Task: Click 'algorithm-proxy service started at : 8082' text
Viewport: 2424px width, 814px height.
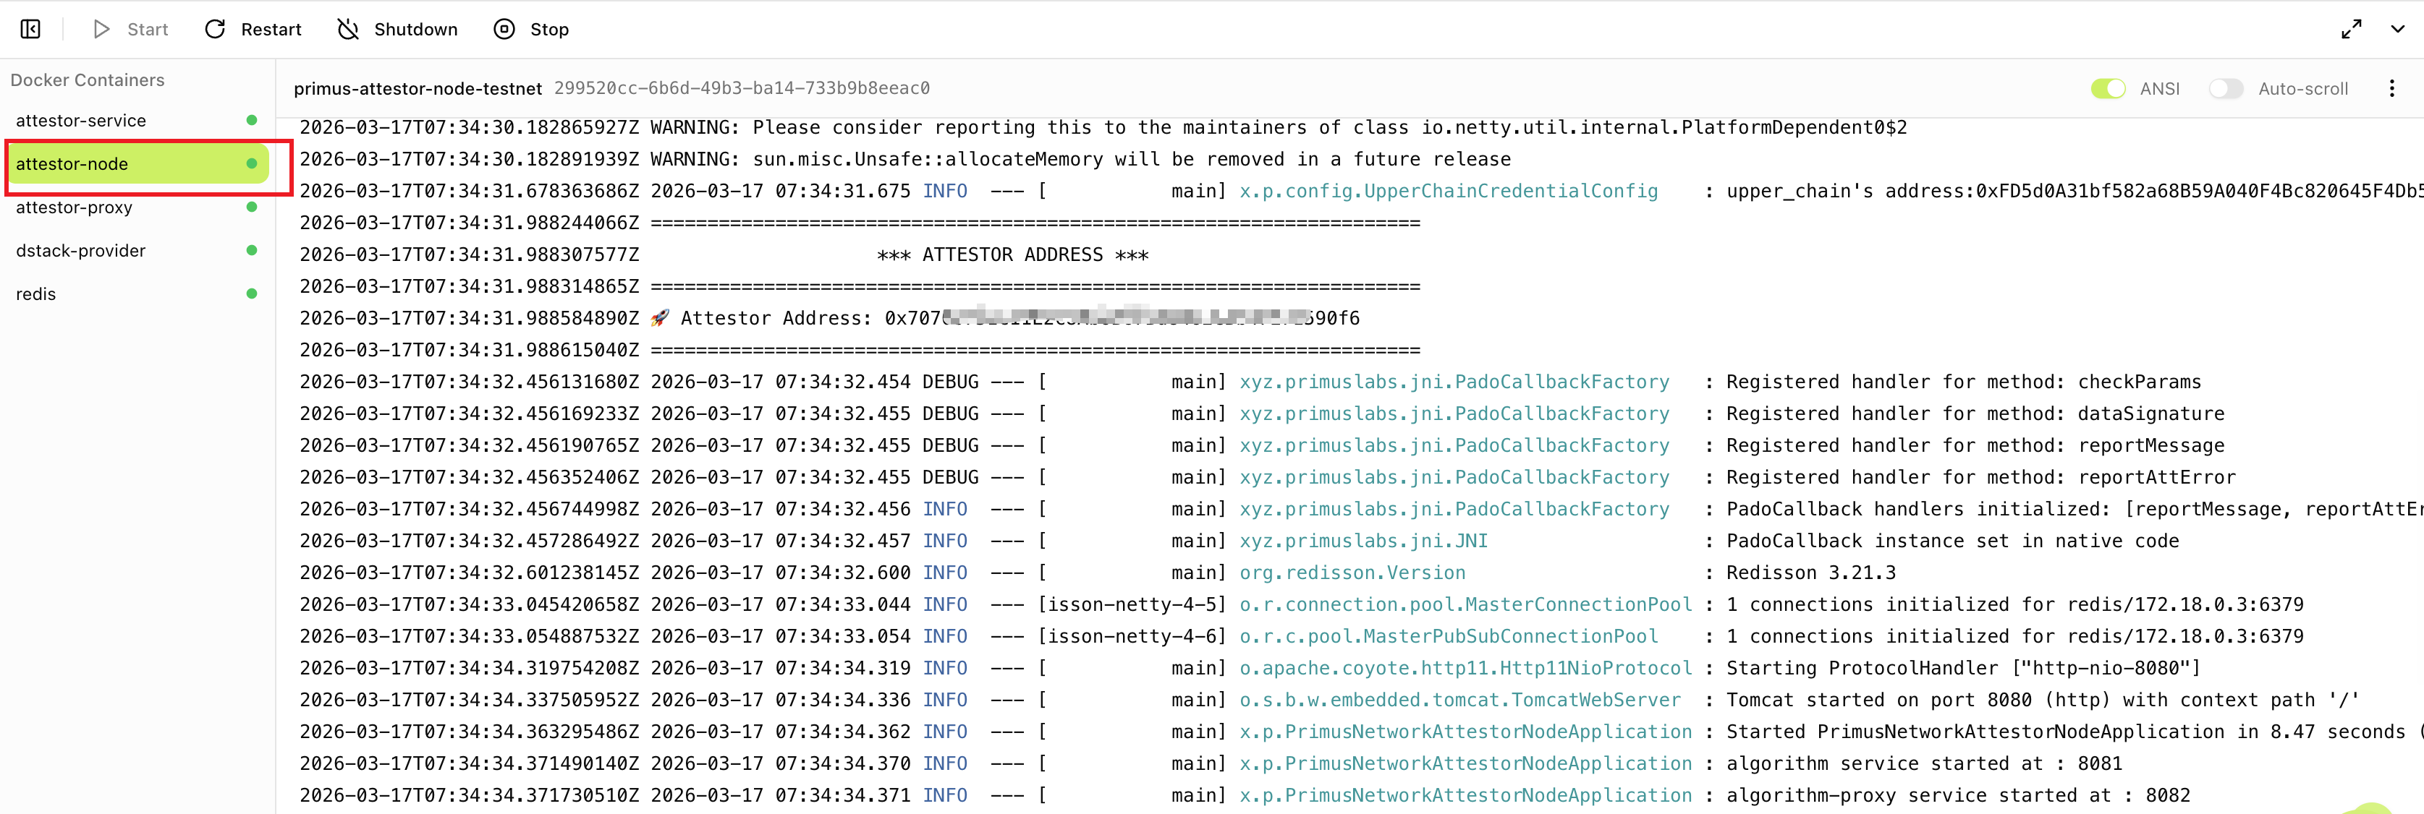Action: pos(1958,795)
